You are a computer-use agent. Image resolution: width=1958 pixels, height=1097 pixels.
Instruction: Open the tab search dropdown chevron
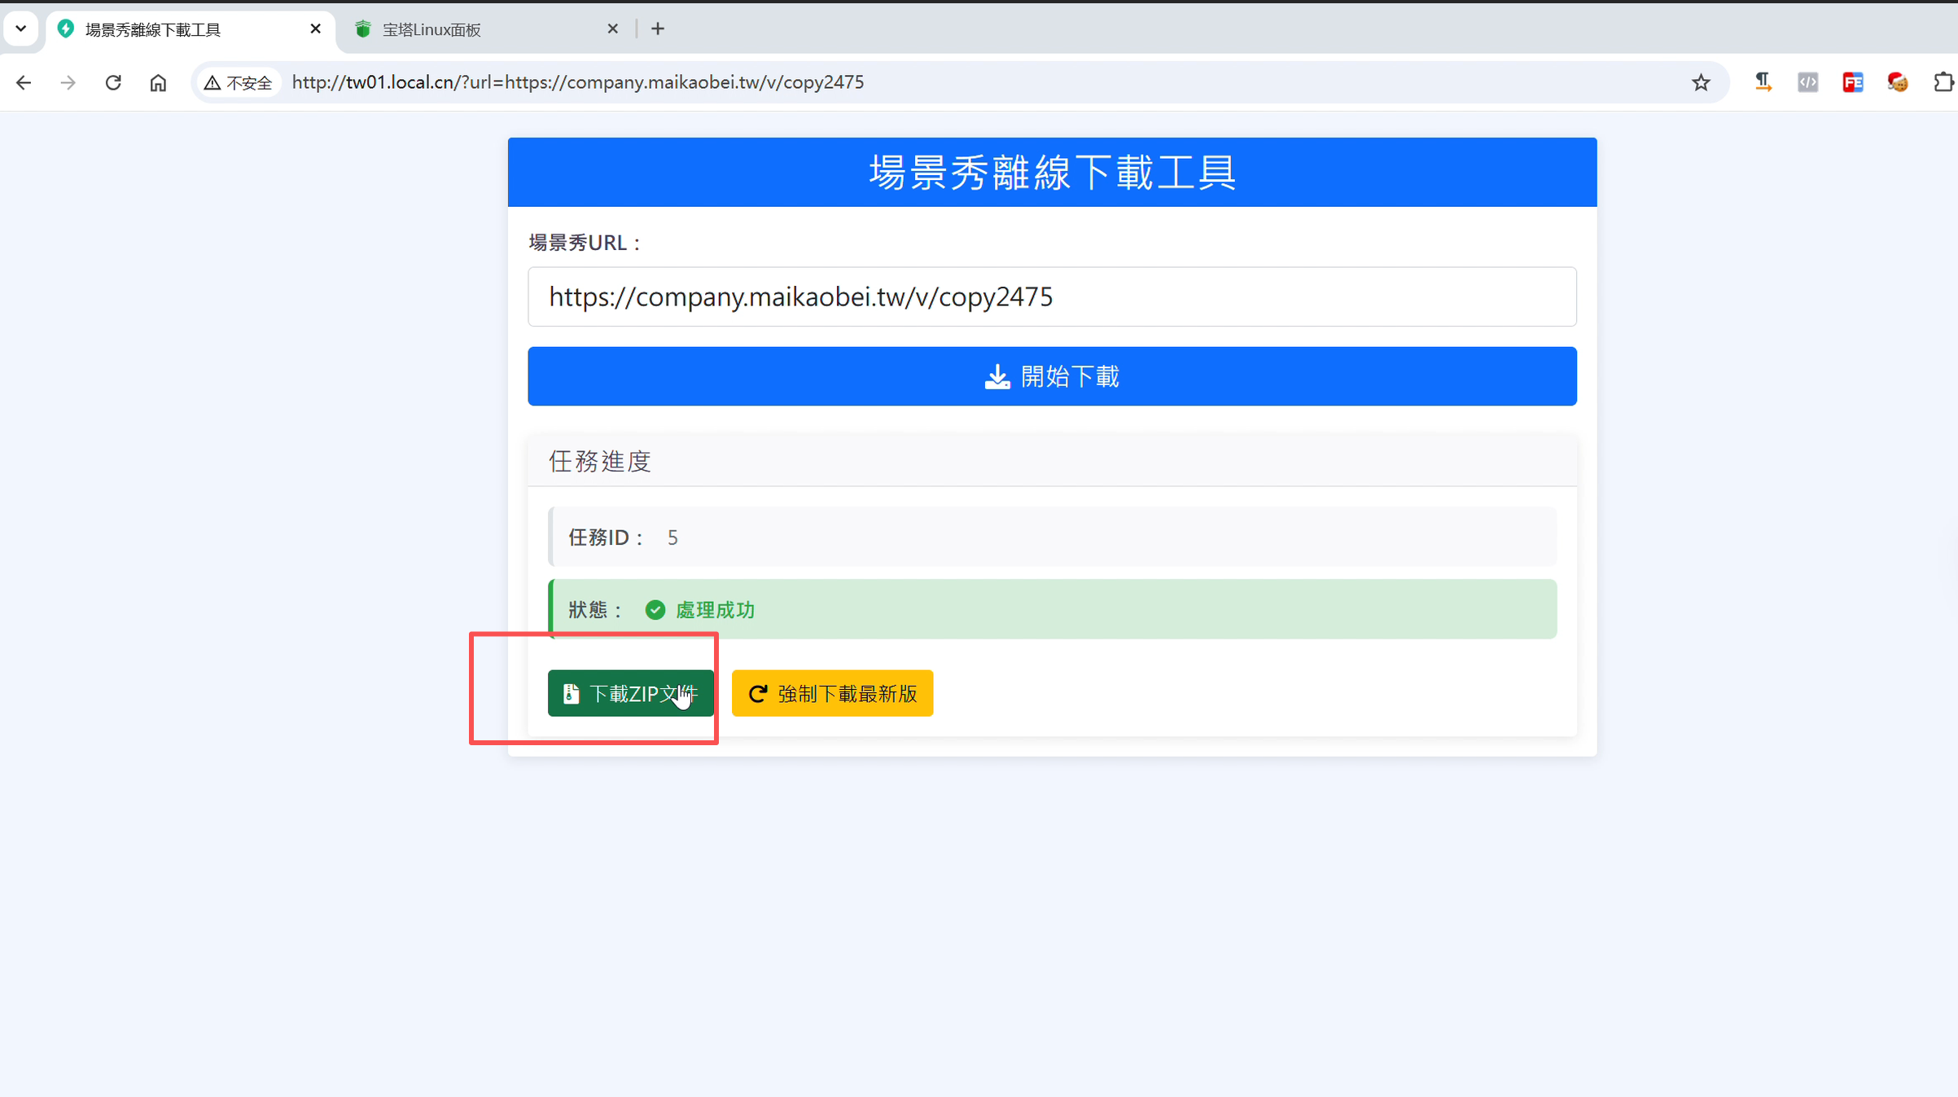(x=21, y=29)
